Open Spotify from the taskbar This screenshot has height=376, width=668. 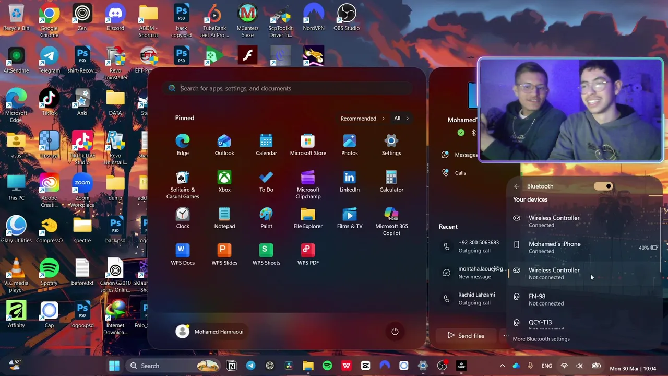(x=327, y=366)
